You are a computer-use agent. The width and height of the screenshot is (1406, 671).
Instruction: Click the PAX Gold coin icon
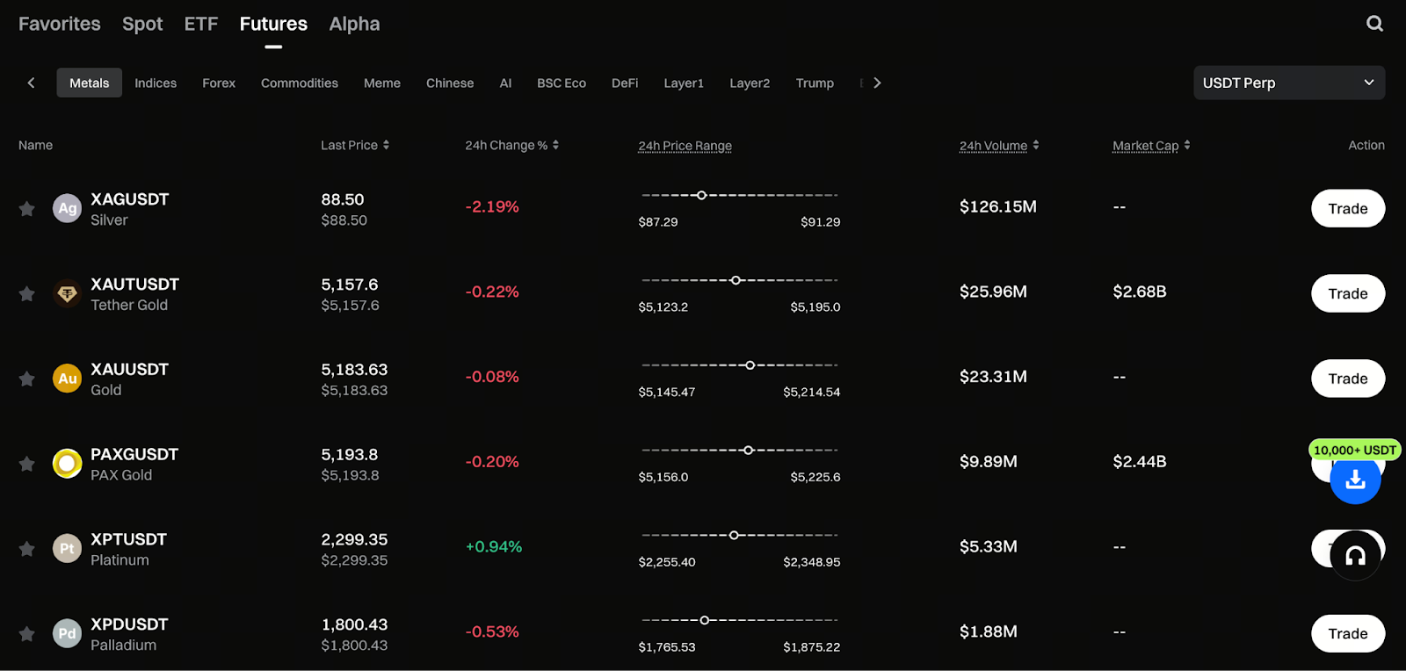pos(67,463)
